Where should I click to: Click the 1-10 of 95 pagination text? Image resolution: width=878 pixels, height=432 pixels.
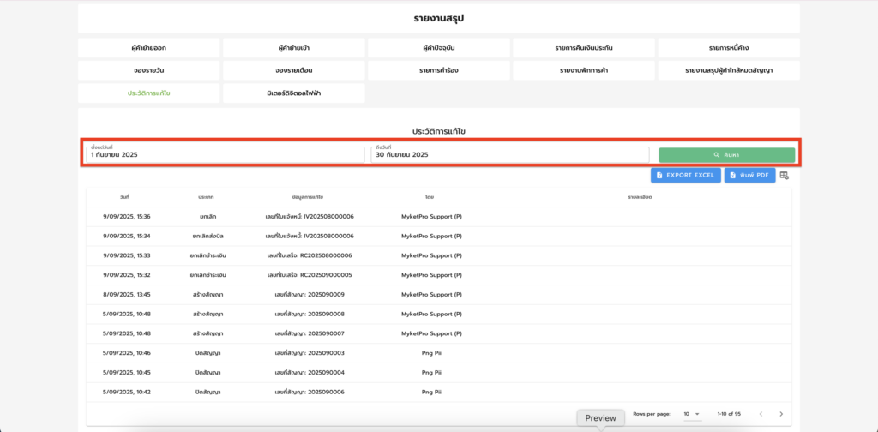(729, 414)
